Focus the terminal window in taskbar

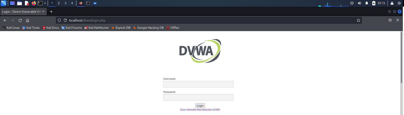(88, 3)
